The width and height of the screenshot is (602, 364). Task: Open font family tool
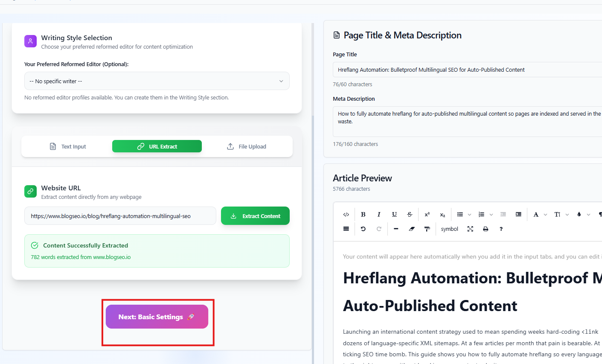click(x=536, y=215)
